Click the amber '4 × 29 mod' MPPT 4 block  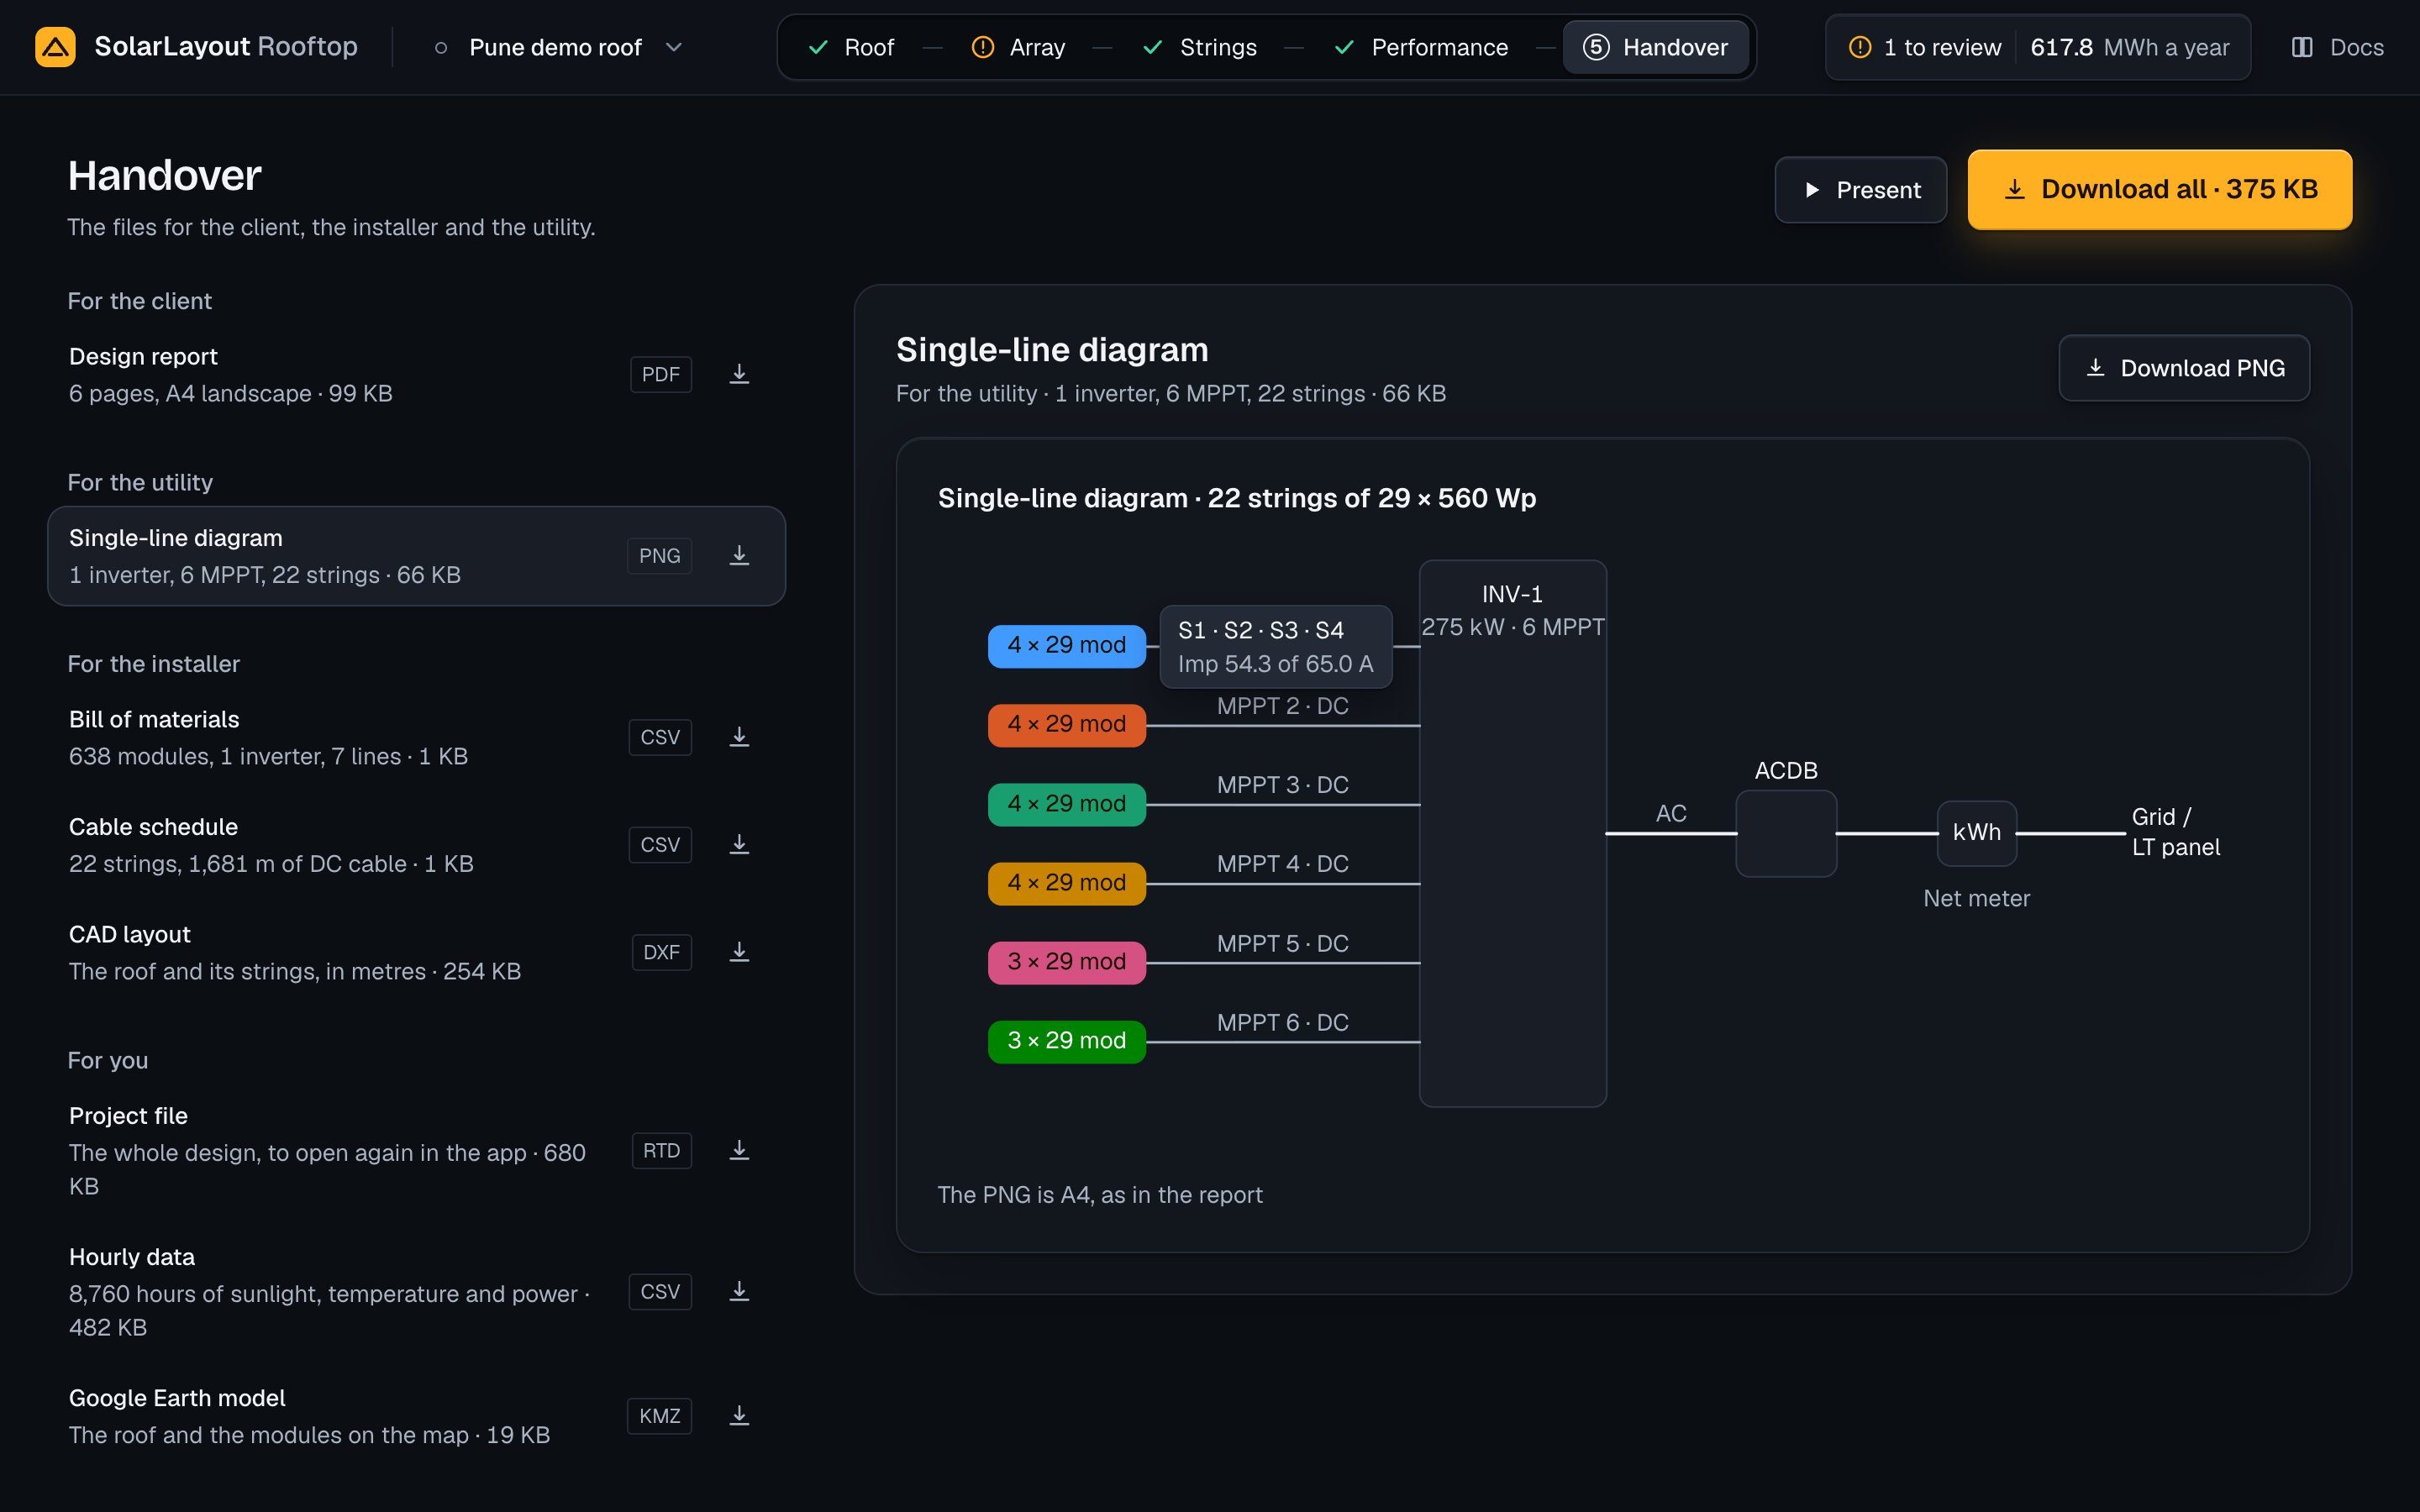[x=1067, y=883]
